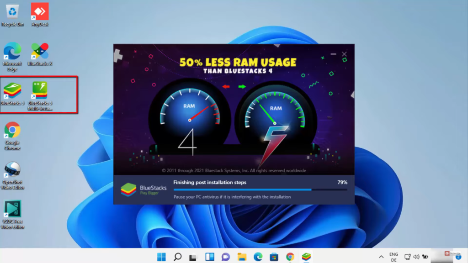The height and width of the screenshot is (263, 468).
Task: Expand the hidden system tray icons chevron
Action: click(381, 257)
